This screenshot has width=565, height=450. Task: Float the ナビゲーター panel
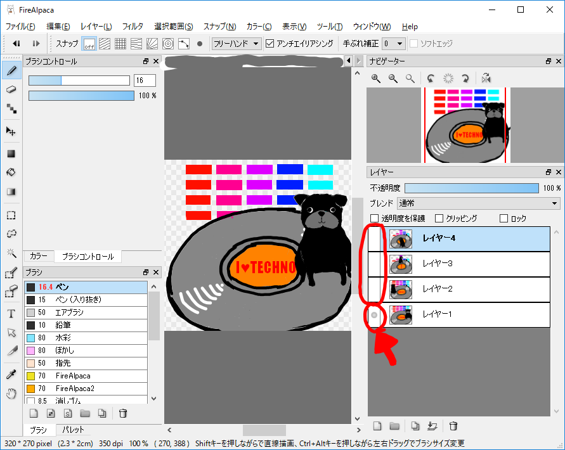pos(549,61)
